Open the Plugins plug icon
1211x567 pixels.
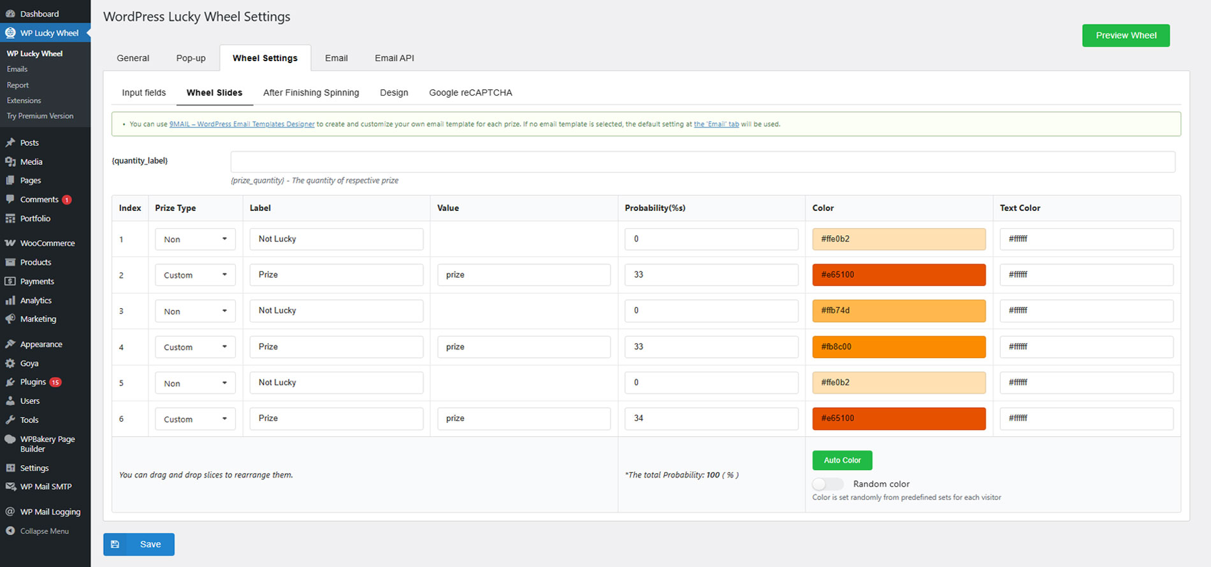click(10, 382)
